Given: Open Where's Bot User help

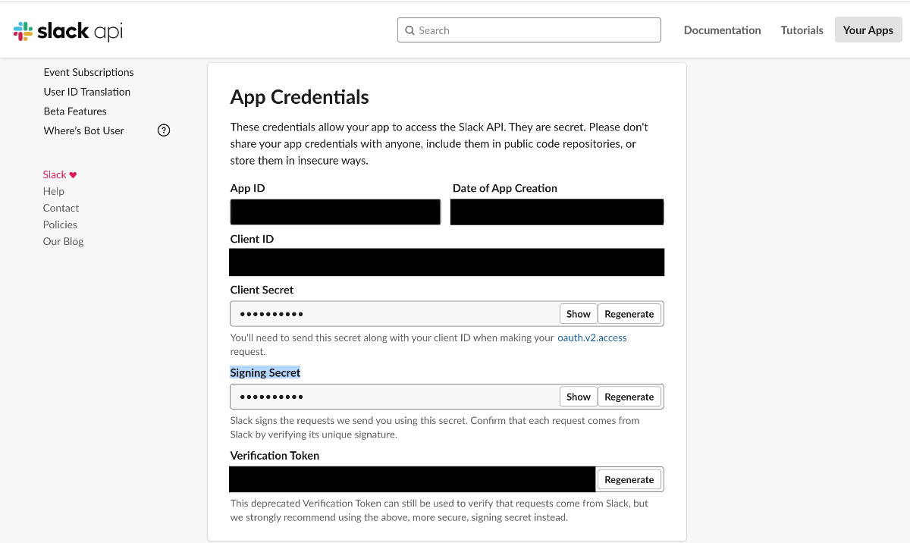Looking at the screenshot, I should click(84, 130).
